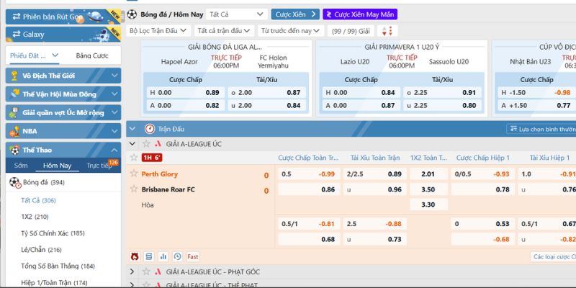This screenshot has width=576, height=288.
Task: Click the clock icon beside Trận Đấu
Action: [150, 129]
